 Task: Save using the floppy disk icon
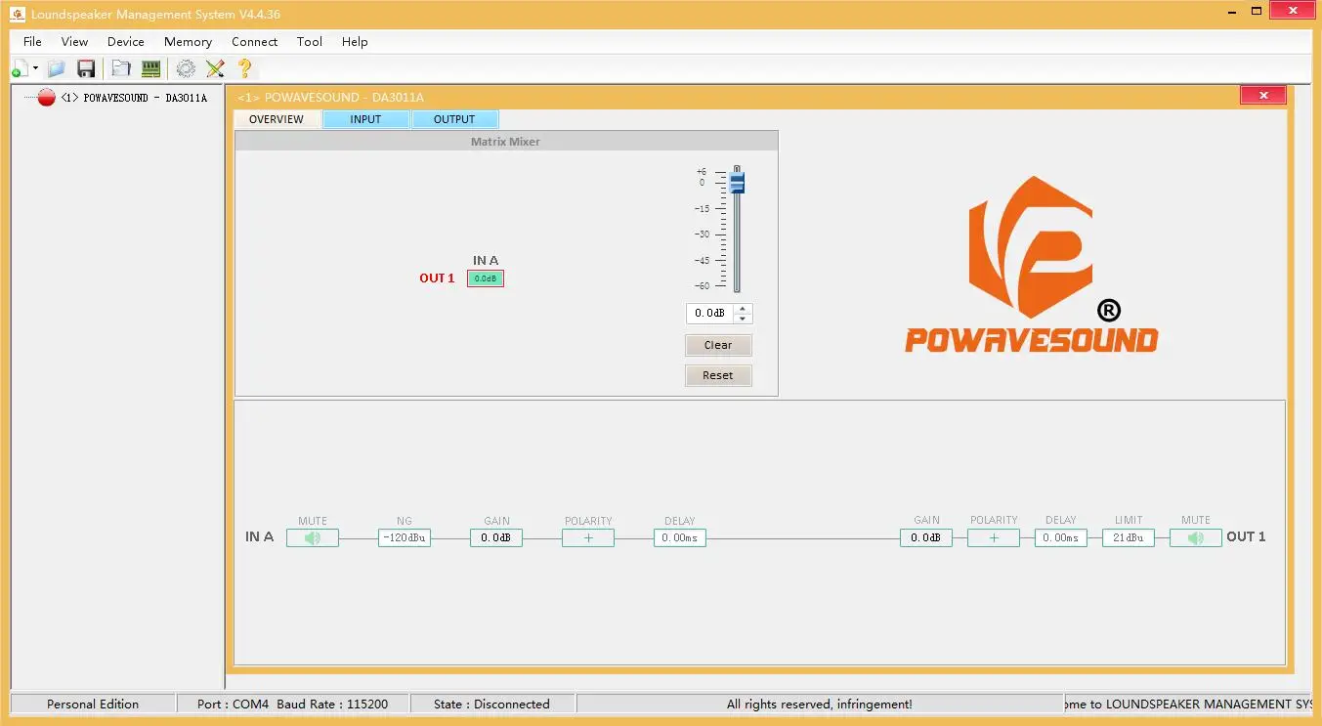pos(86,68)
